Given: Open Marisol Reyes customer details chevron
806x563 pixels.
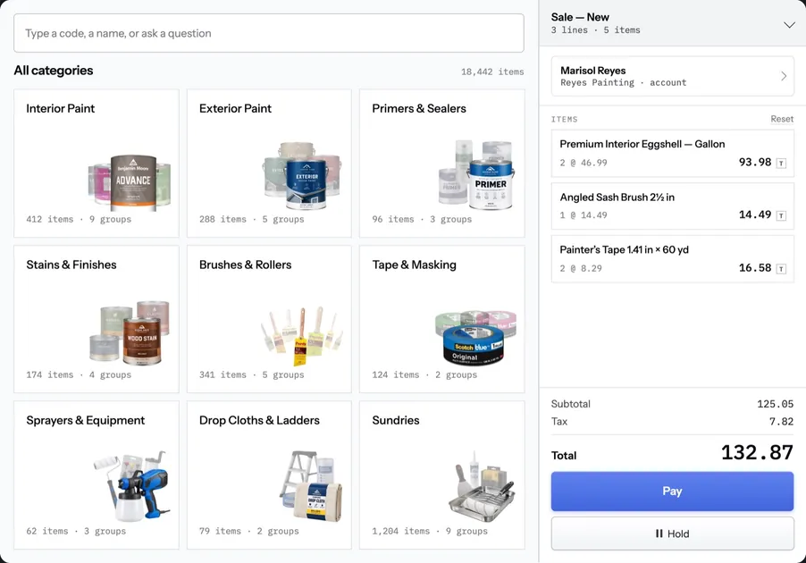Looking at the screenshot, I should pyautogui.click(x=784, y=76).
